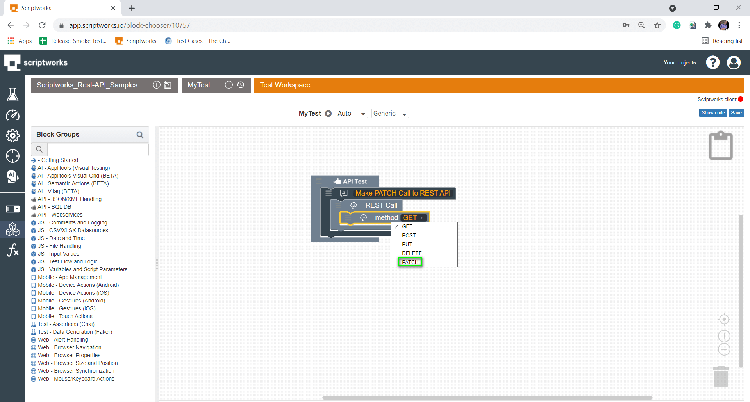
Task: Choose POST in the method list
Action: pos(409,235)
